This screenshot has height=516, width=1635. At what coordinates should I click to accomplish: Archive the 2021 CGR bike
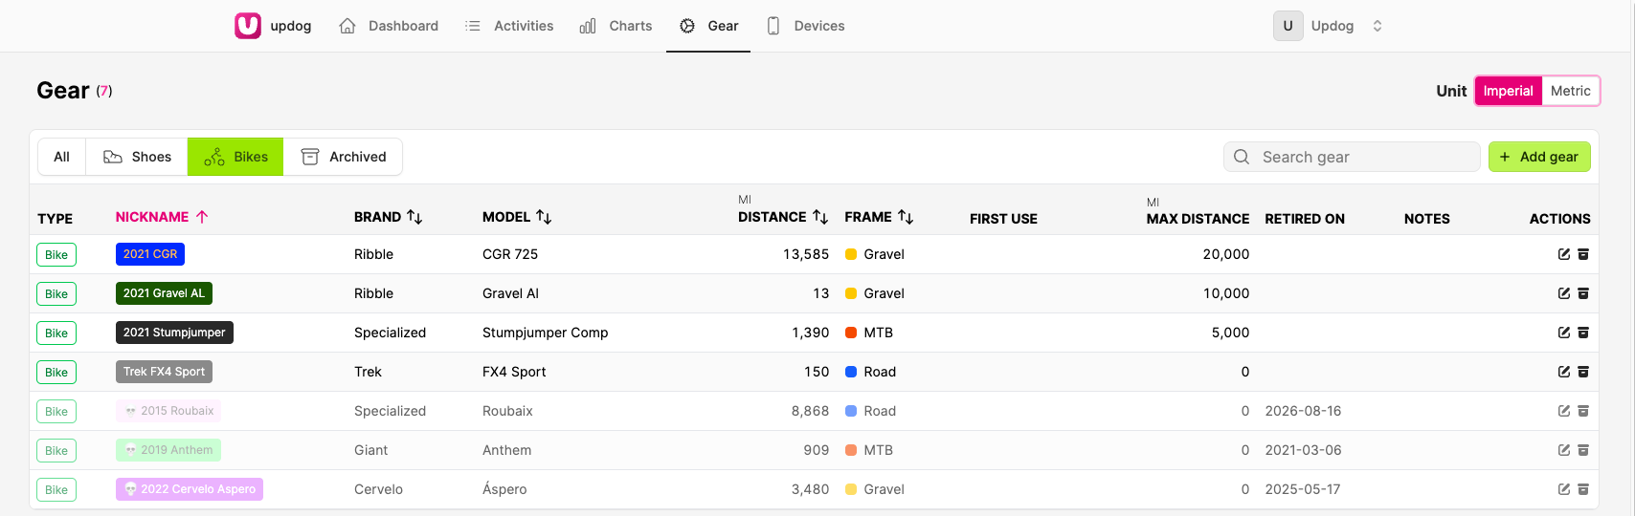coord(1583,254)
